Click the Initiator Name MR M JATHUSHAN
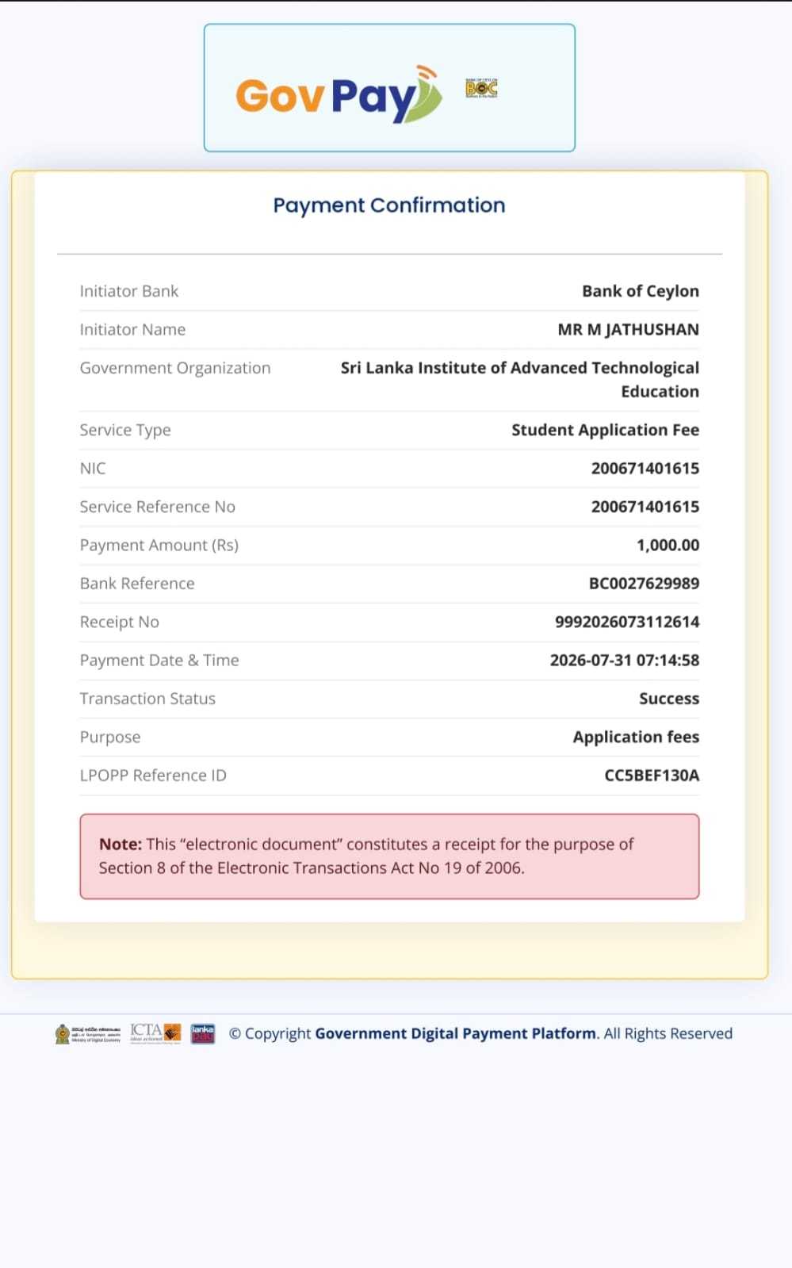This screenshot has height=1268, width=792. [628, 330]
